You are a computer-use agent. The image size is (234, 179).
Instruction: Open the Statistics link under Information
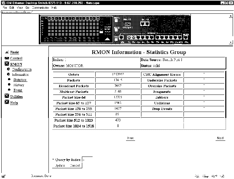(x=20, y=80)
